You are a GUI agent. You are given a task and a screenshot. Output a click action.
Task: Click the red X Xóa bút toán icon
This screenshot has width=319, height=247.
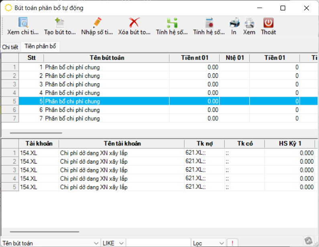134,22
